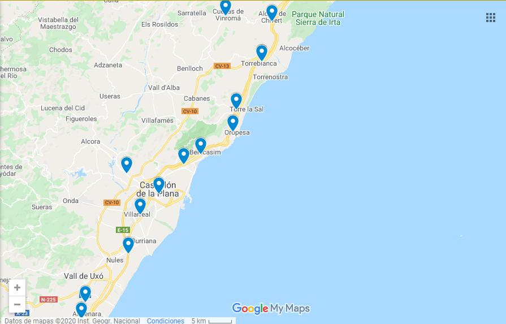Click the pin west of Benicasim on highway
This screenshot has width=506, height=324.
pos(184,155)
